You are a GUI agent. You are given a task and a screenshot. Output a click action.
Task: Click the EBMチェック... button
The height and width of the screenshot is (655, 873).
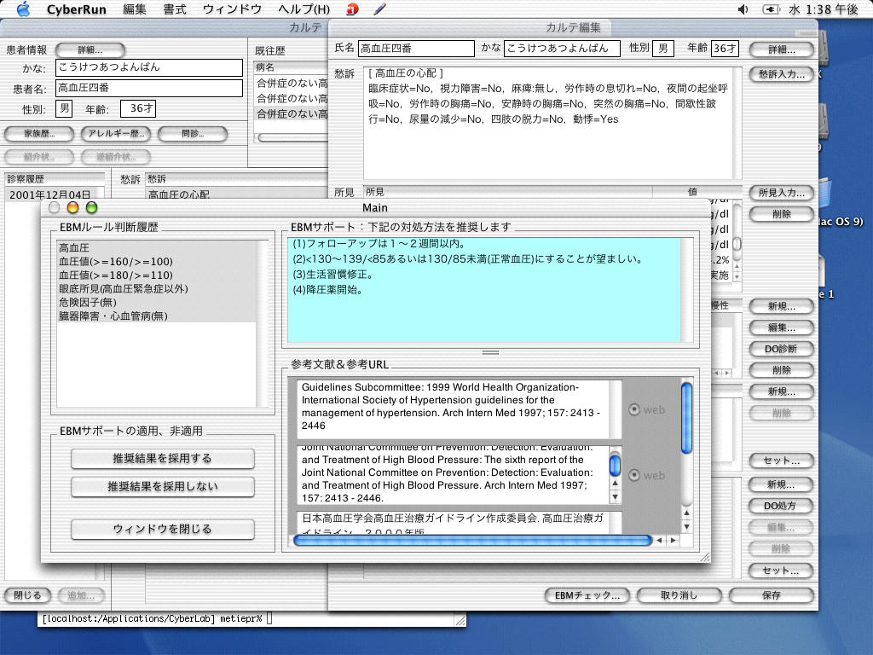click(x=587, y=595)
